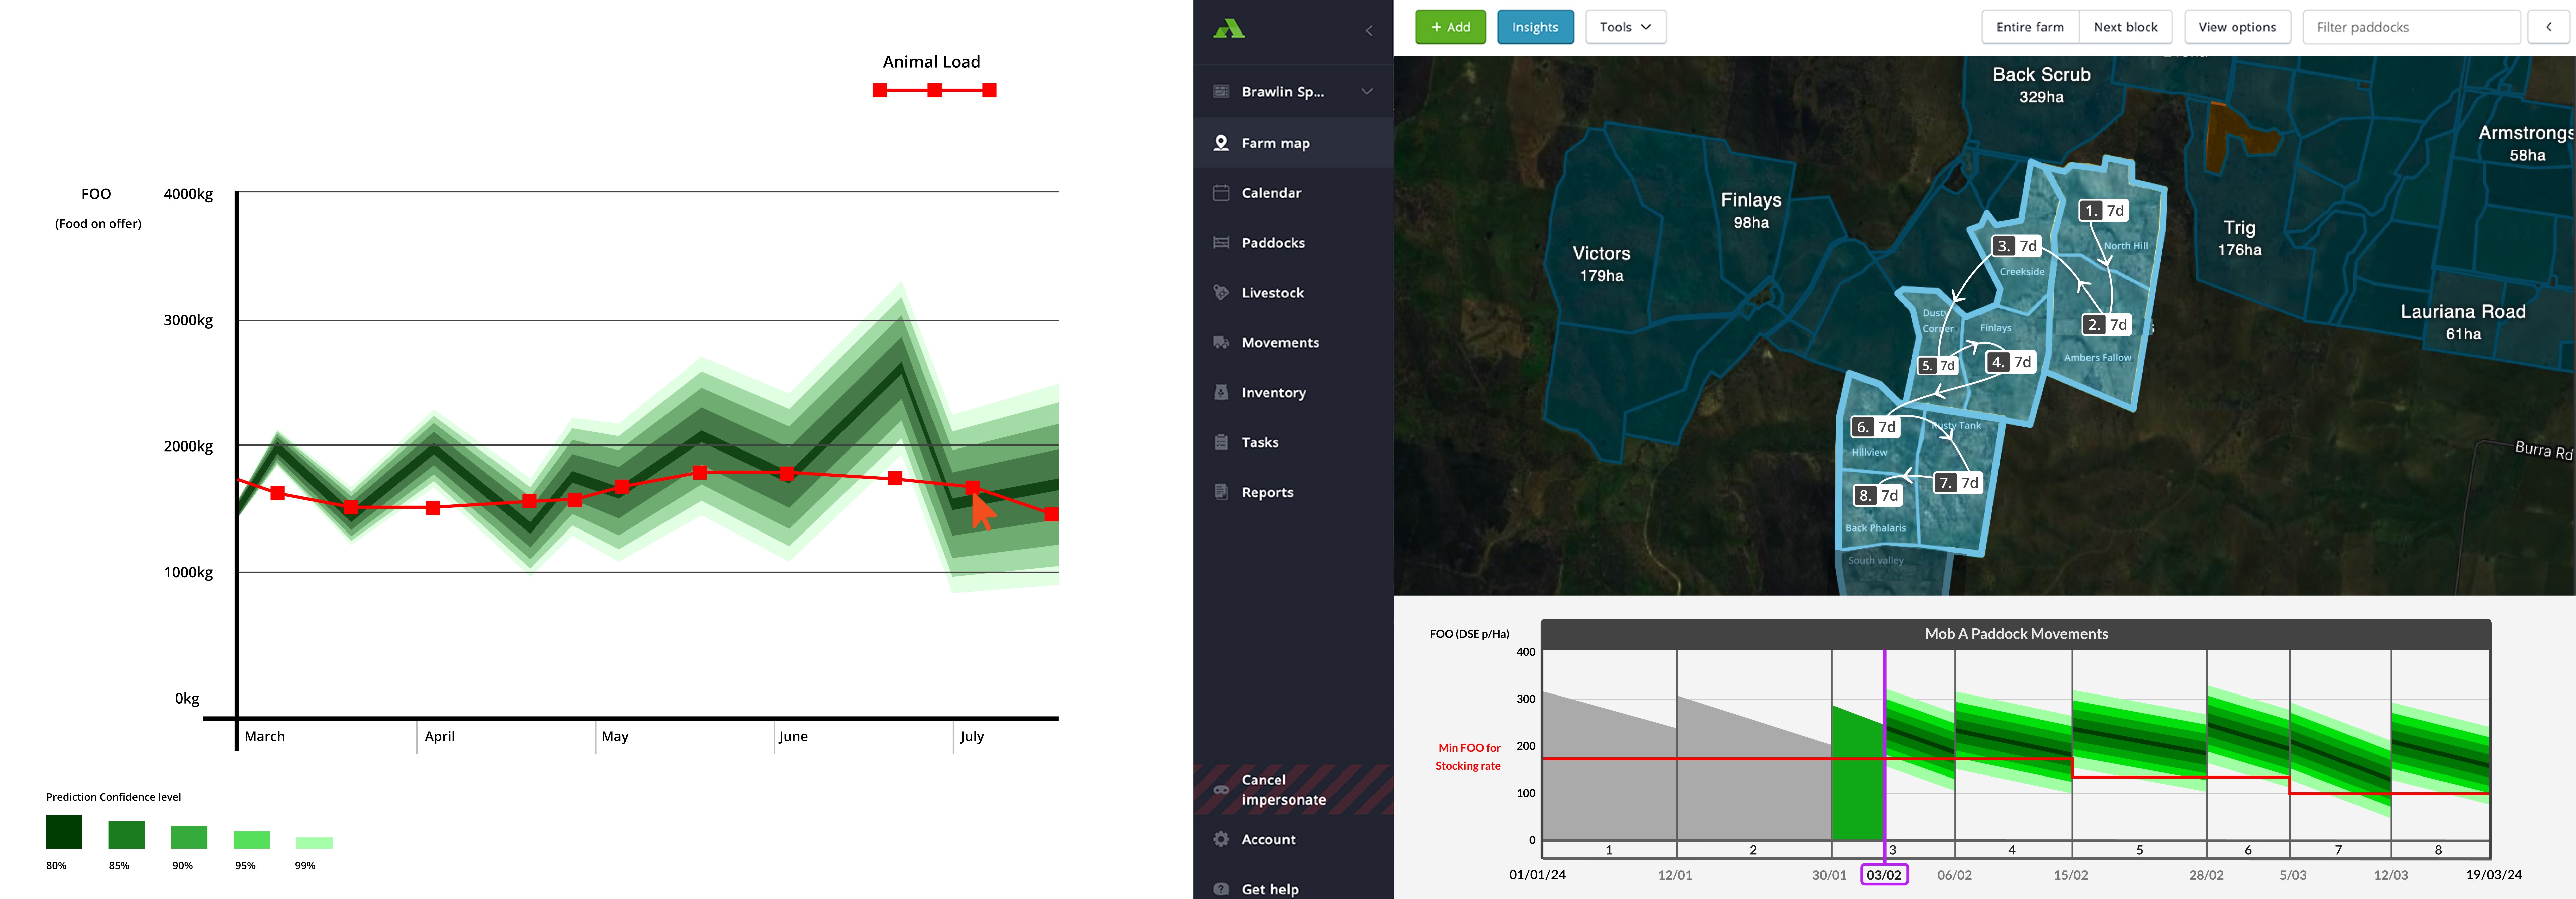Switch to the Insights view
This screenshot has height=899, width=2576.
click(1535, 27)
